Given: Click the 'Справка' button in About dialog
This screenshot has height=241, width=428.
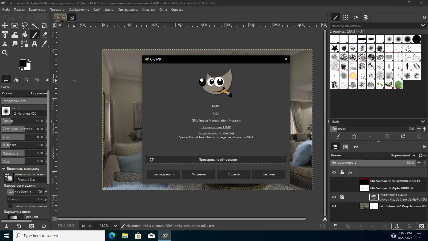Looking at the screenshot, I should tap(234, 174).
